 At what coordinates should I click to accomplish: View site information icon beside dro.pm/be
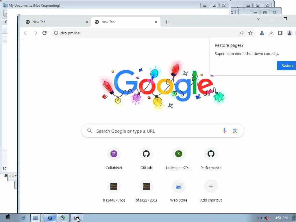click(x=56, y=33)
